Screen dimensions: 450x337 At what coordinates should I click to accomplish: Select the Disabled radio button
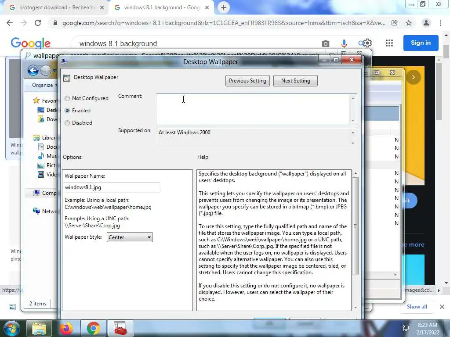67,123
